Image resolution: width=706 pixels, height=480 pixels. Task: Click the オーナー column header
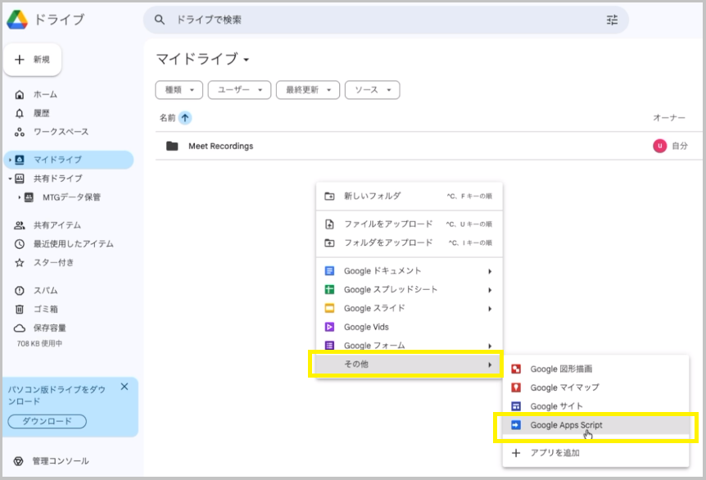(669, 118)
